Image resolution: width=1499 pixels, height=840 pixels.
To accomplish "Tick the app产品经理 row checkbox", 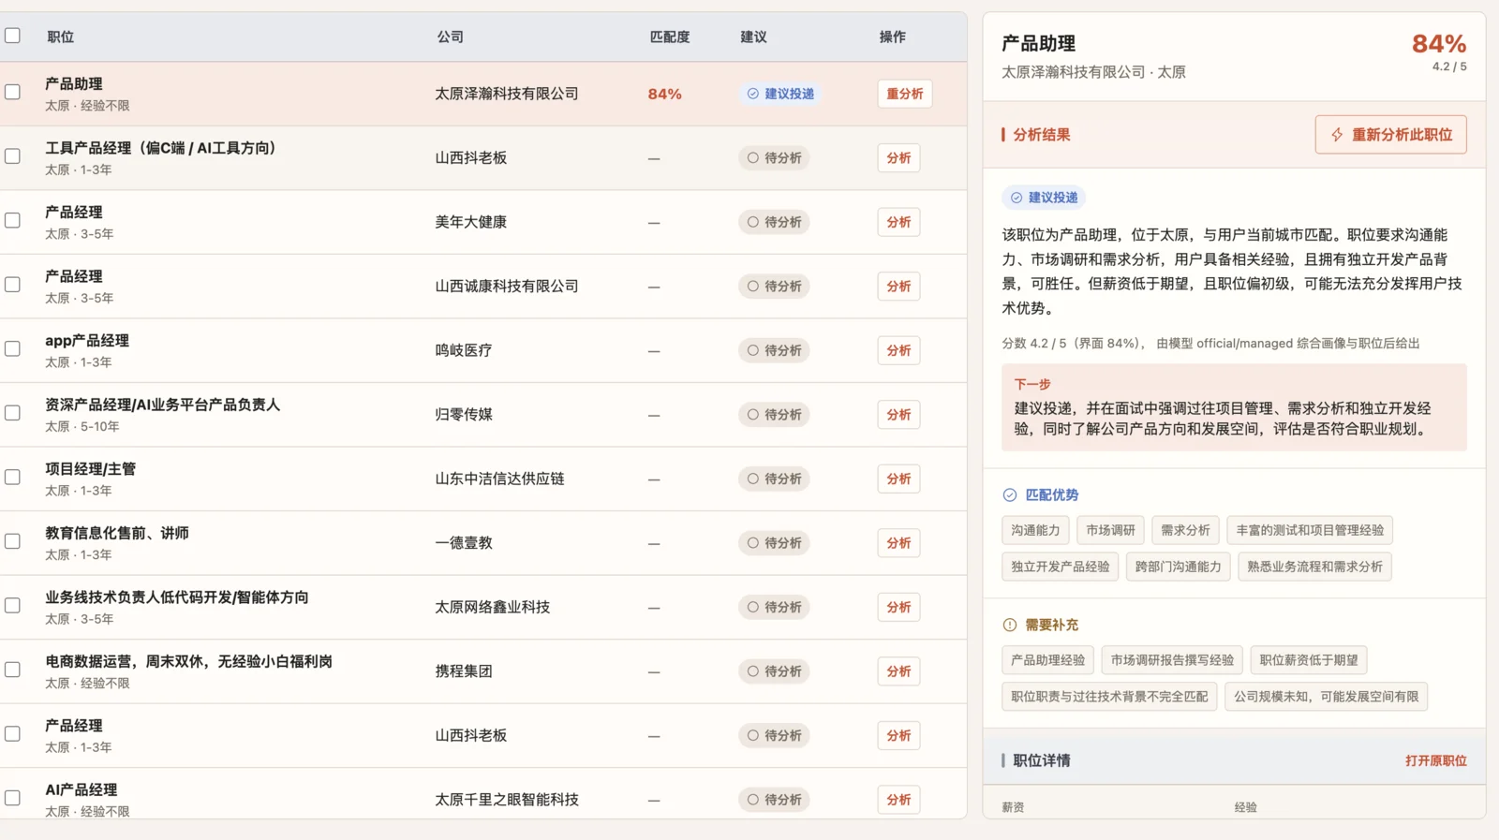I will [x=12, y=348].
